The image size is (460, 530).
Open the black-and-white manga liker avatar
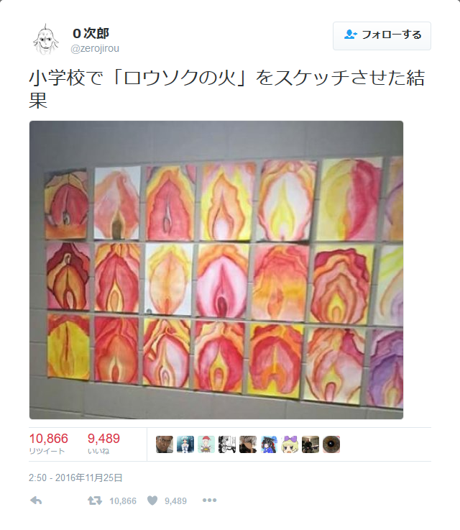(227, 444)
